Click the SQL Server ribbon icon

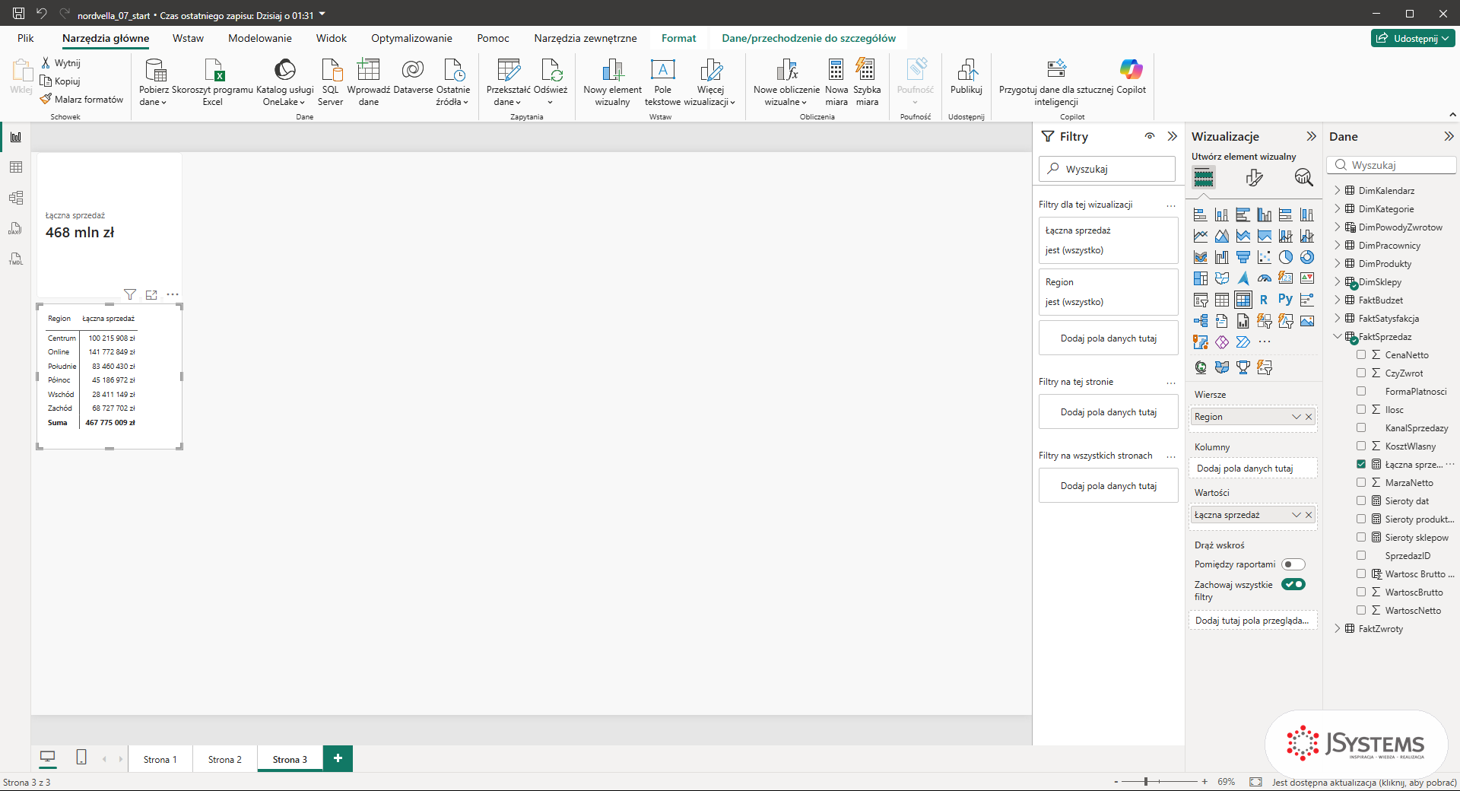point(331,82)
